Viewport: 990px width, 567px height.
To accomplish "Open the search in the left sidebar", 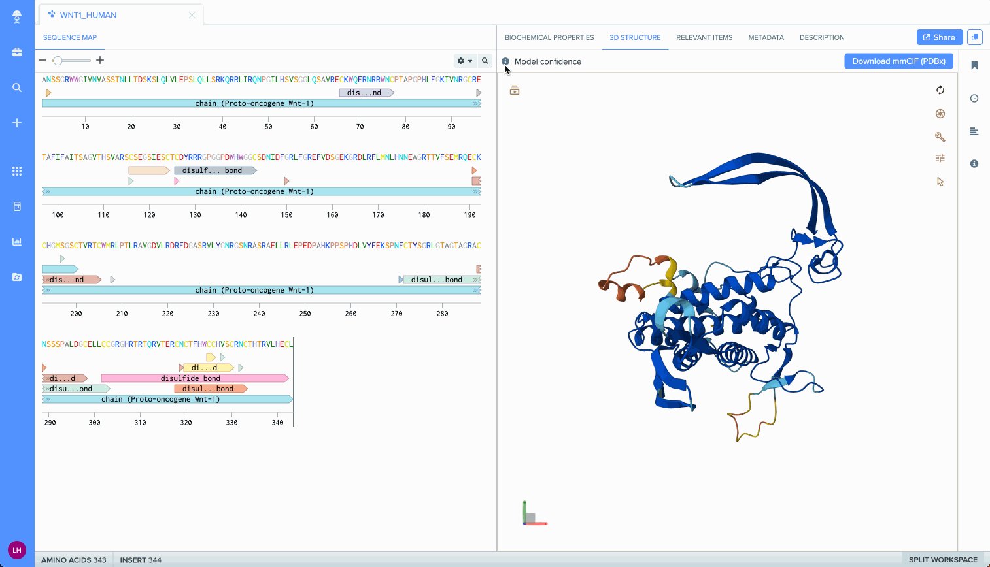I will click(16, 88).
